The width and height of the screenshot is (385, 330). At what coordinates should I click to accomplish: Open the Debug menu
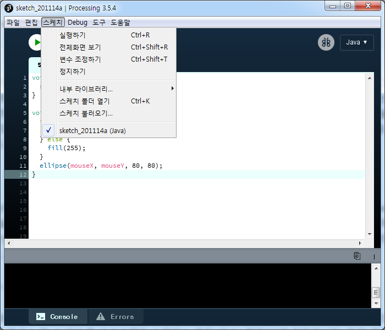(x=78, y=23)
